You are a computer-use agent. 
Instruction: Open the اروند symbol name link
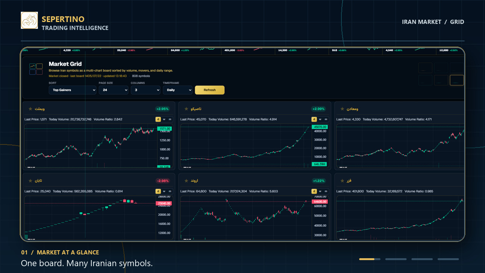tap(194, 181)
